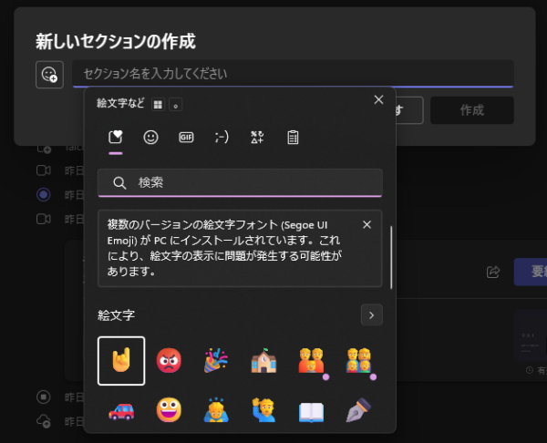Open the symbols tab

point(257,138)
